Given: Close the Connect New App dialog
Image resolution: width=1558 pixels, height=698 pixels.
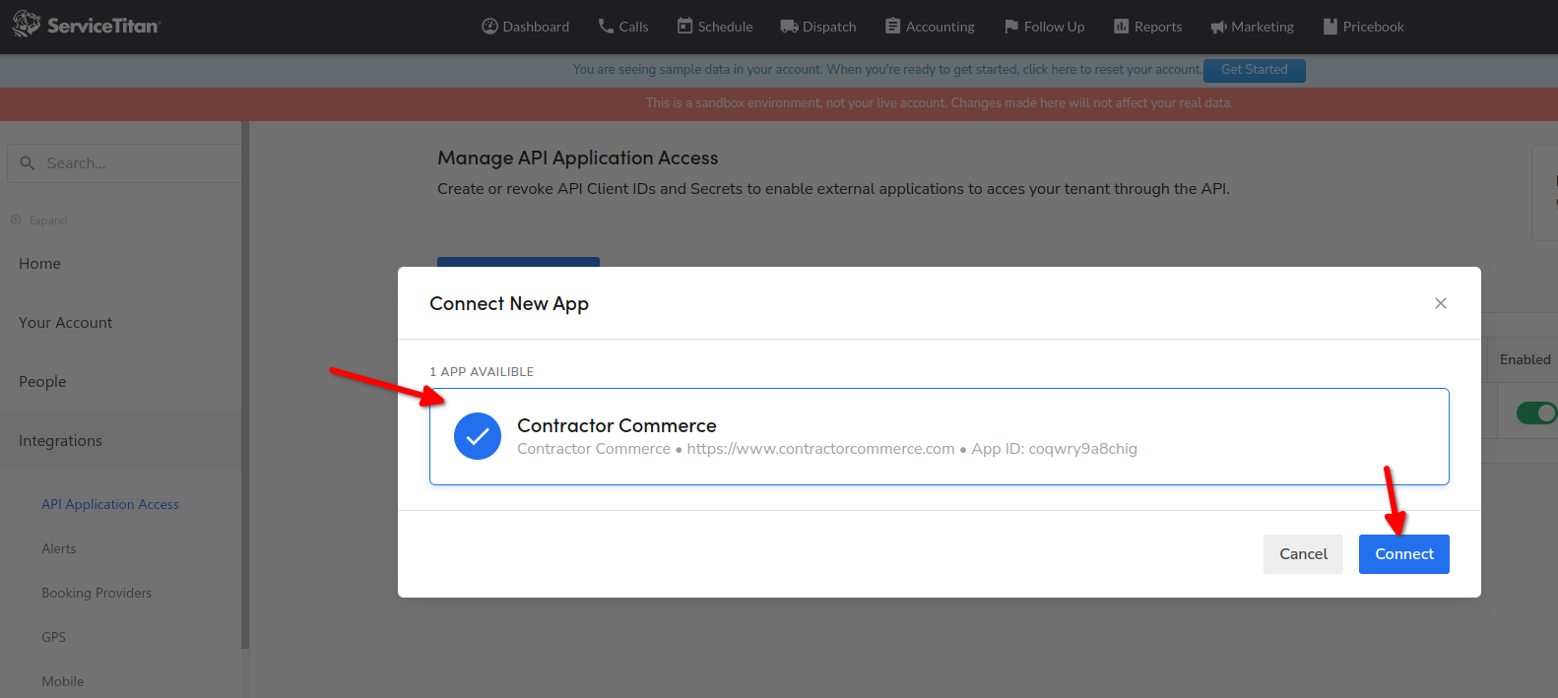Looking at the screenshot, I should pos(1441,303).
